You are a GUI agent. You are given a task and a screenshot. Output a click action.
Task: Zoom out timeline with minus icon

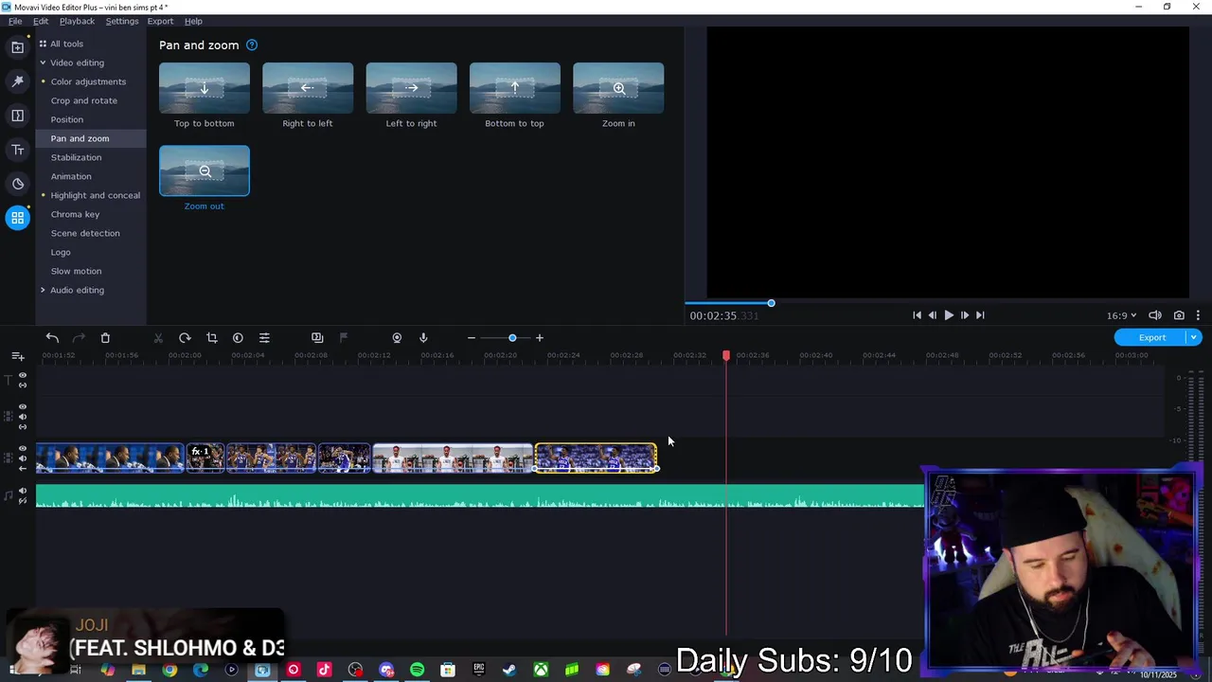point(472,338)
